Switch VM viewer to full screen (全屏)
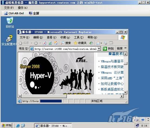 [x=34, y=13]
